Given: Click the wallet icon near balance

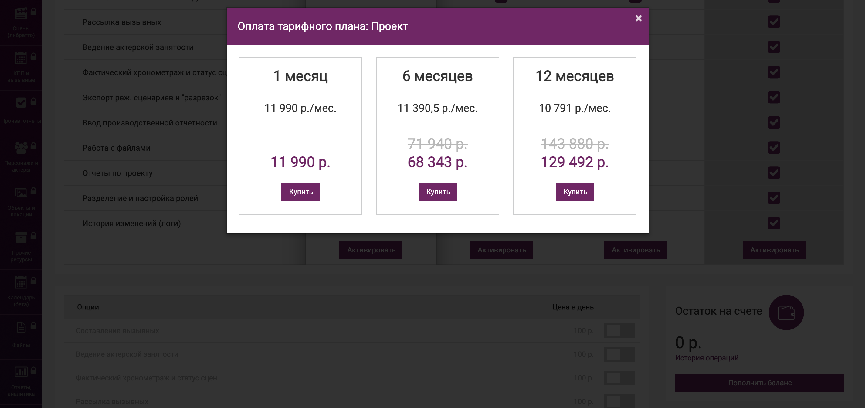Looking at the screenshot, I should pyautogui.click(x=786, y=313).
